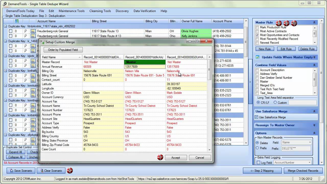Collapse the Combine Field Values panel
The image size is (327, 184).
(314, 65)
